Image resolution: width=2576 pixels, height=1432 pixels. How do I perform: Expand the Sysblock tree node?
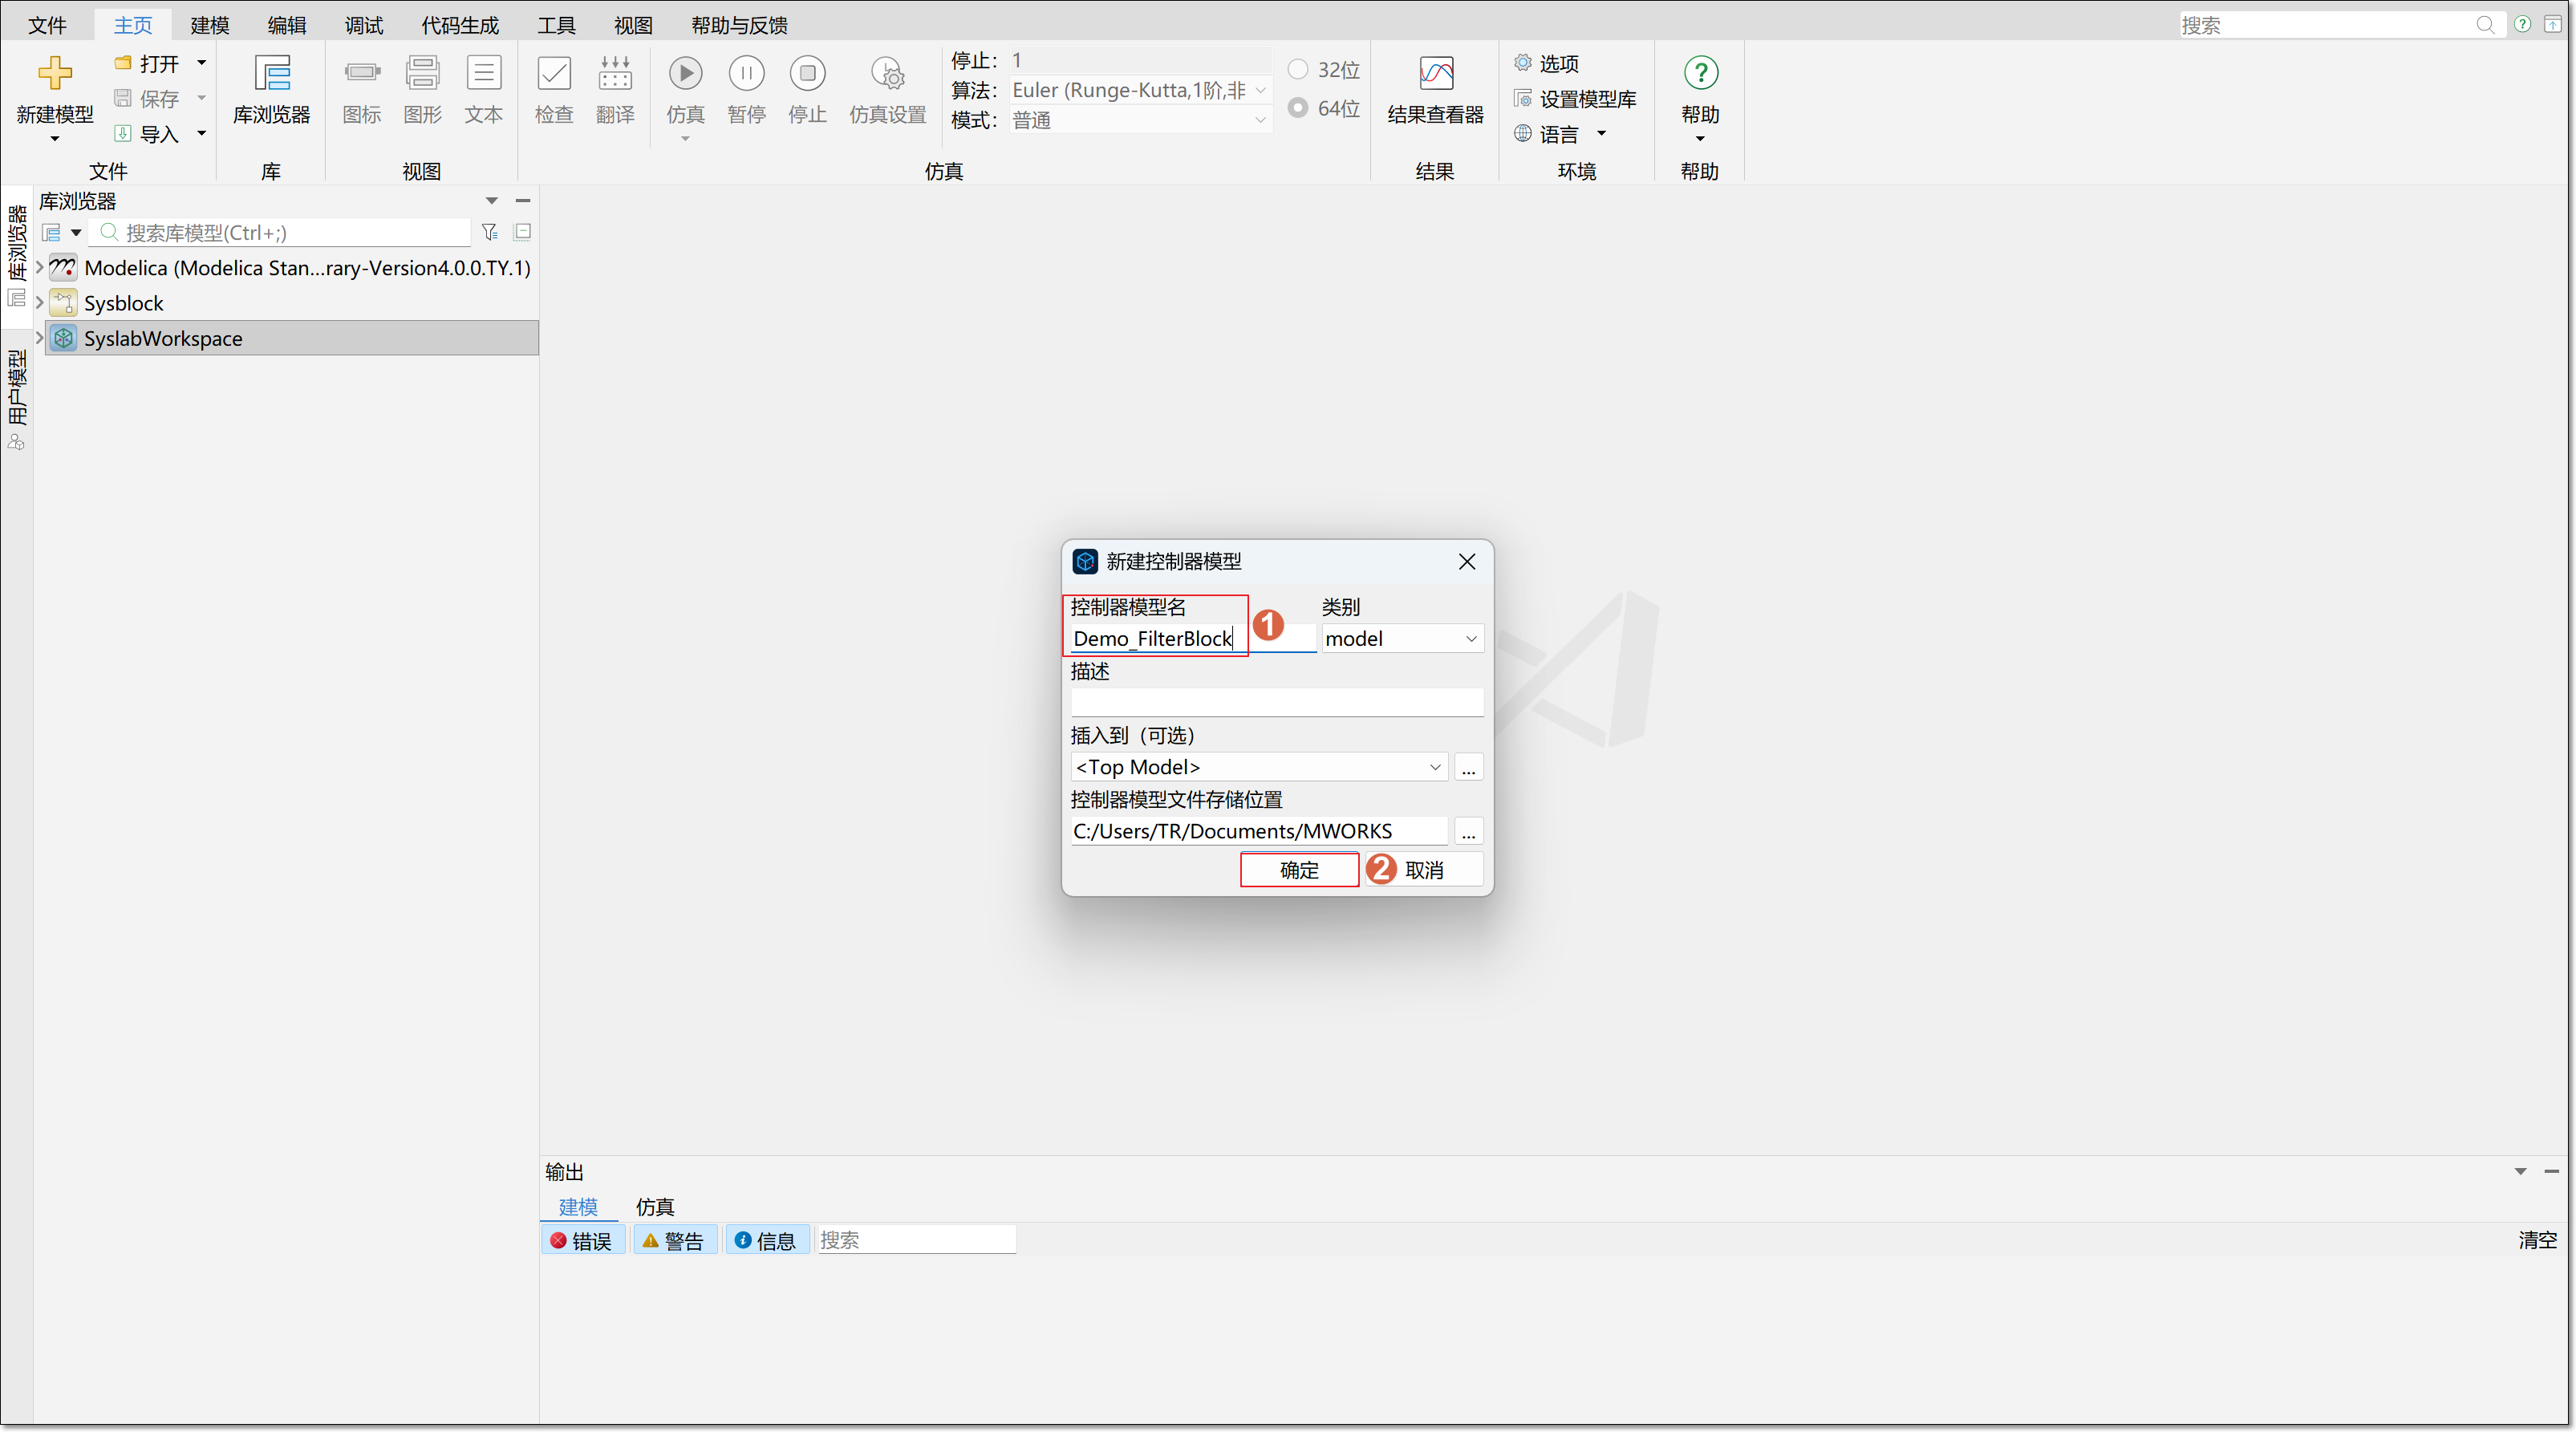tap(39, 302)
